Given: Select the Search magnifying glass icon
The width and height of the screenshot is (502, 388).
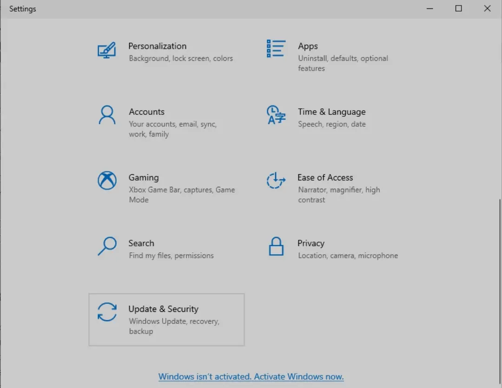Looking at the screenshot, I should (x=107, y=246).
